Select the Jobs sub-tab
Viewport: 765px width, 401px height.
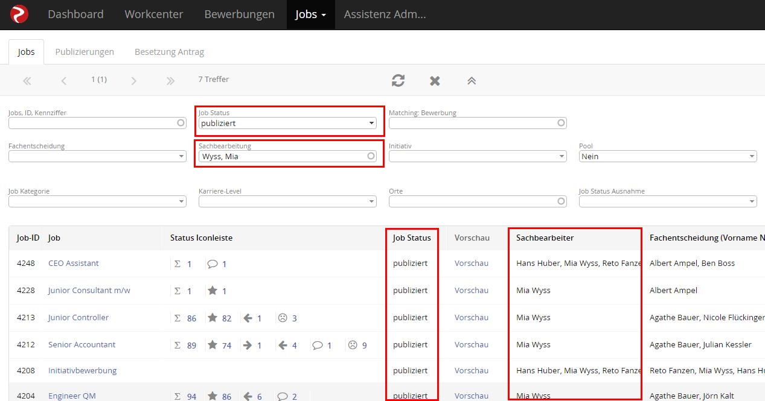pyautogui.click(x=26, y=52)
